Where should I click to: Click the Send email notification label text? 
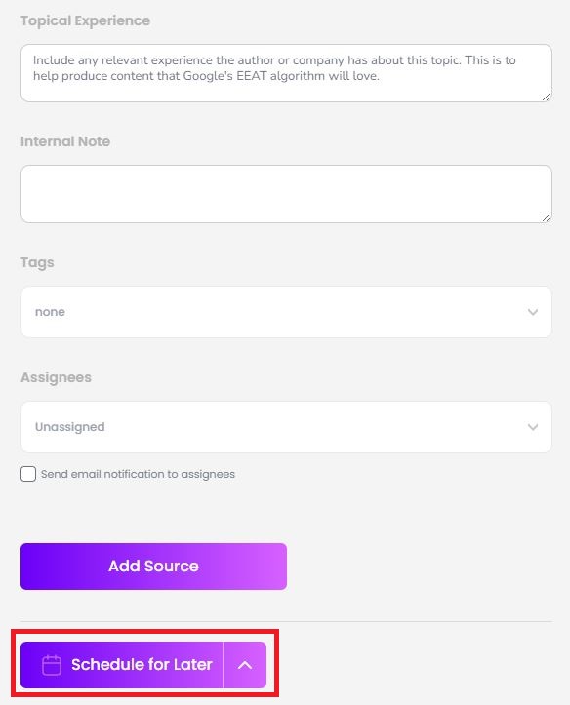138,474
